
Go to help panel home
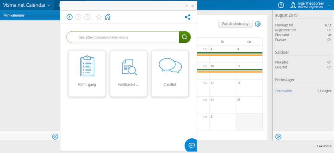[107, 17]
